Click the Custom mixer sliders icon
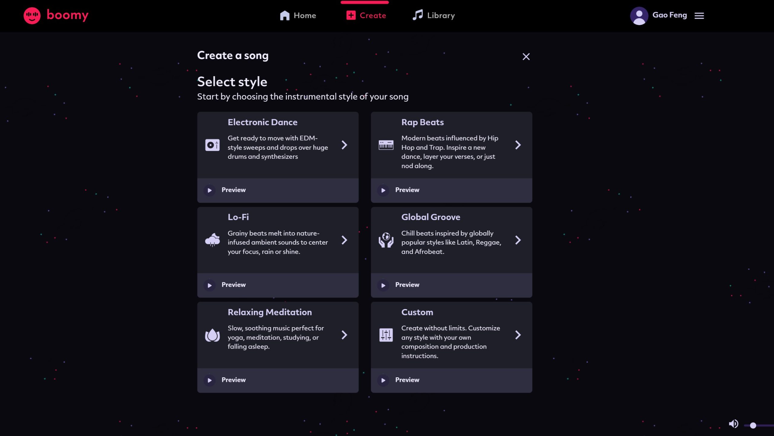 [386, 335]
